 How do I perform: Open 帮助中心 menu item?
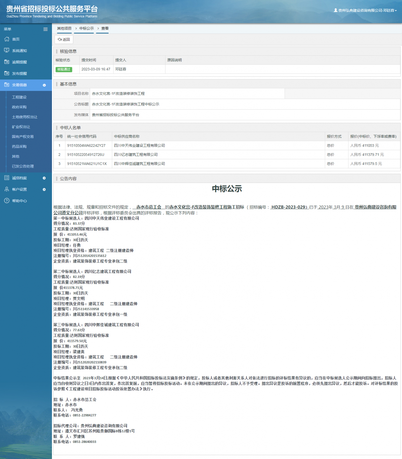[19, 201]
